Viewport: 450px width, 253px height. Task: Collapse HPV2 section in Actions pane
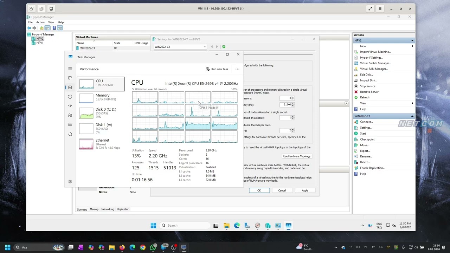click(412, 40)
